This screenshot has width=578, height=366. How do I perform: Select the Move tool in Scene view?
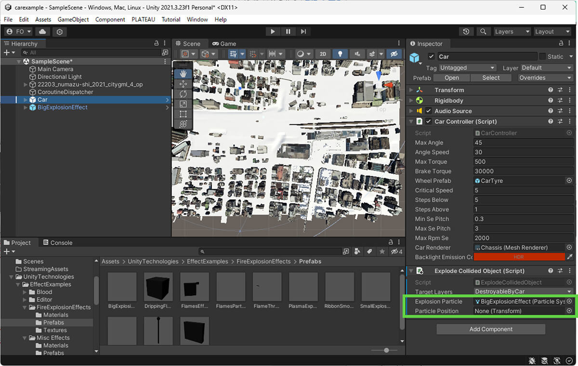point(183,84)
